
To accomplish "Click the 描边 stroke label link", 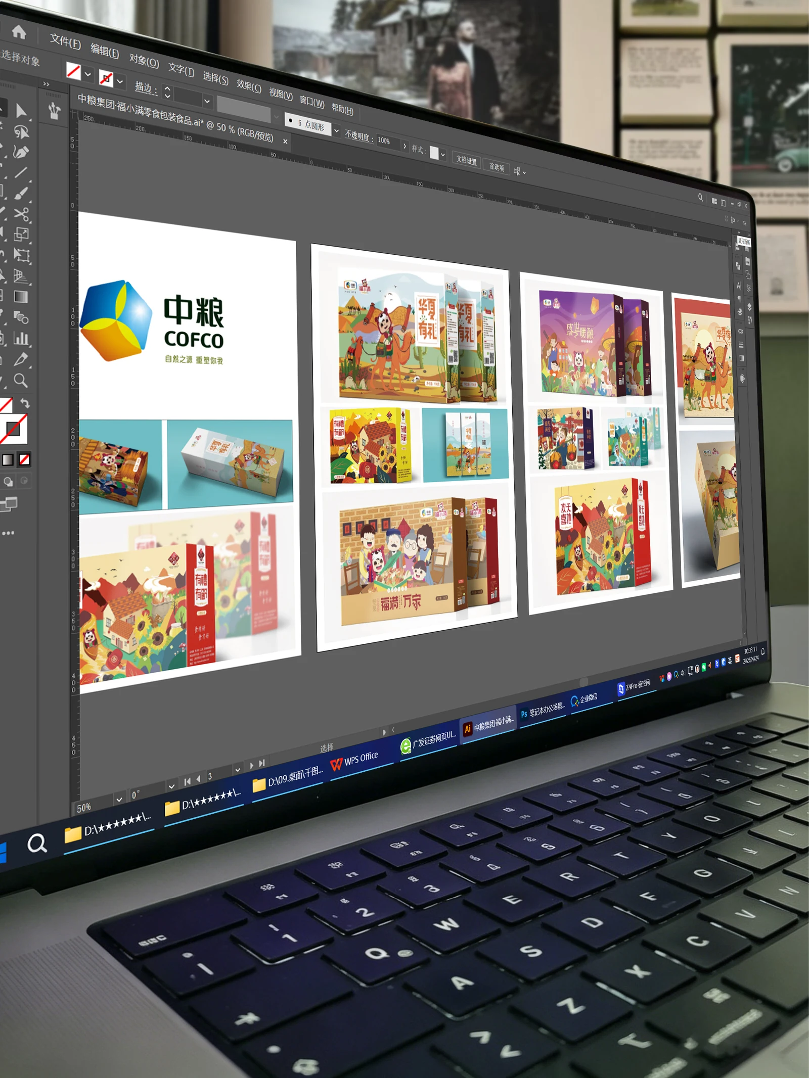I will click(146, 88).
